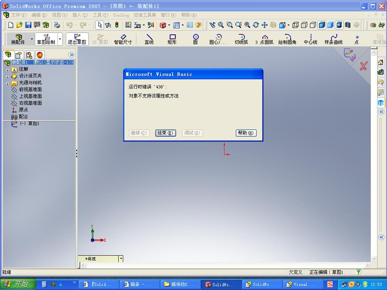387x290 pixels.
Task: Select the Rectangle (矩形) sketch tool
Action: click(x=172, y=39)
